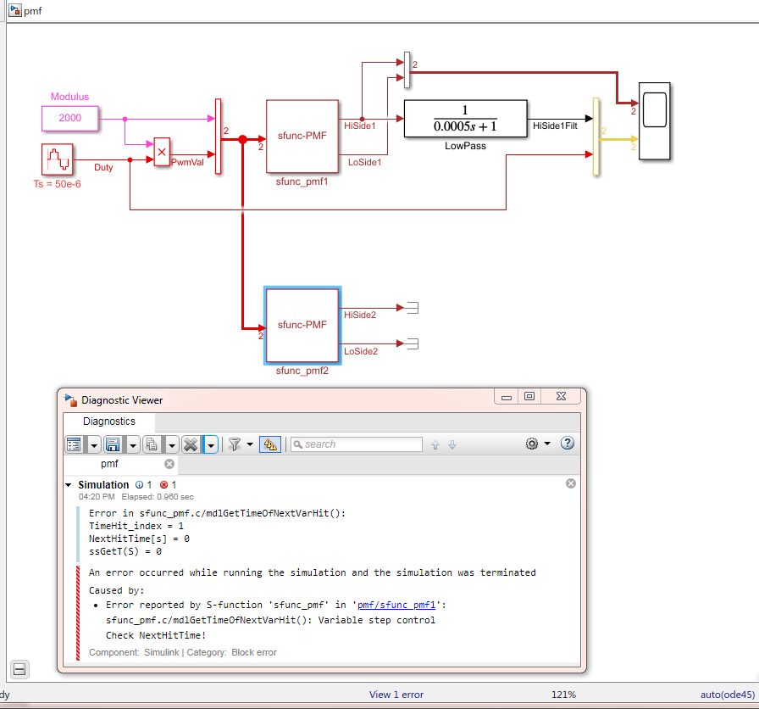Toggle the group similar warnings button

coord(270,444)
